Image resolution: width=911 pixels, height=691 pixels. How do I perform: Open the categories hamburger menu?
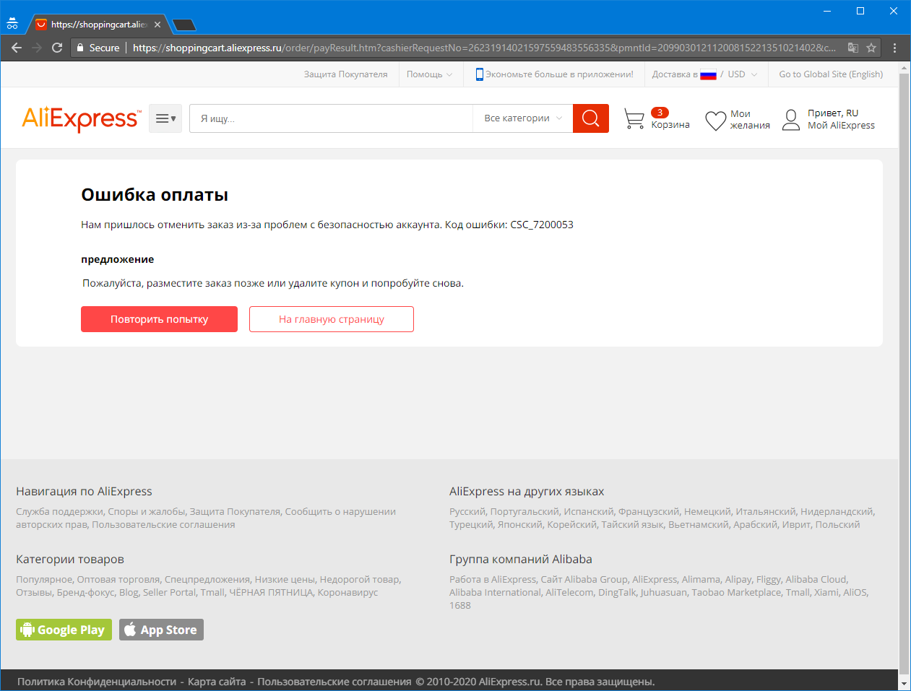165,118
